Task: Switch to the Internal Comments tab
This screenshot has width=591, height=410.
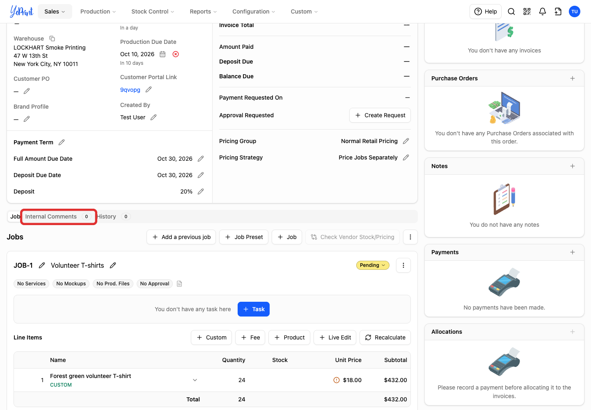Action: [58, 216]
